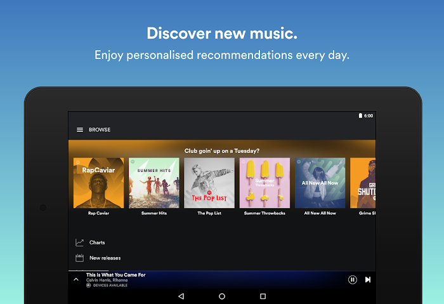Skip to the next track
The image size is (444, 304).
coord(368,279)
